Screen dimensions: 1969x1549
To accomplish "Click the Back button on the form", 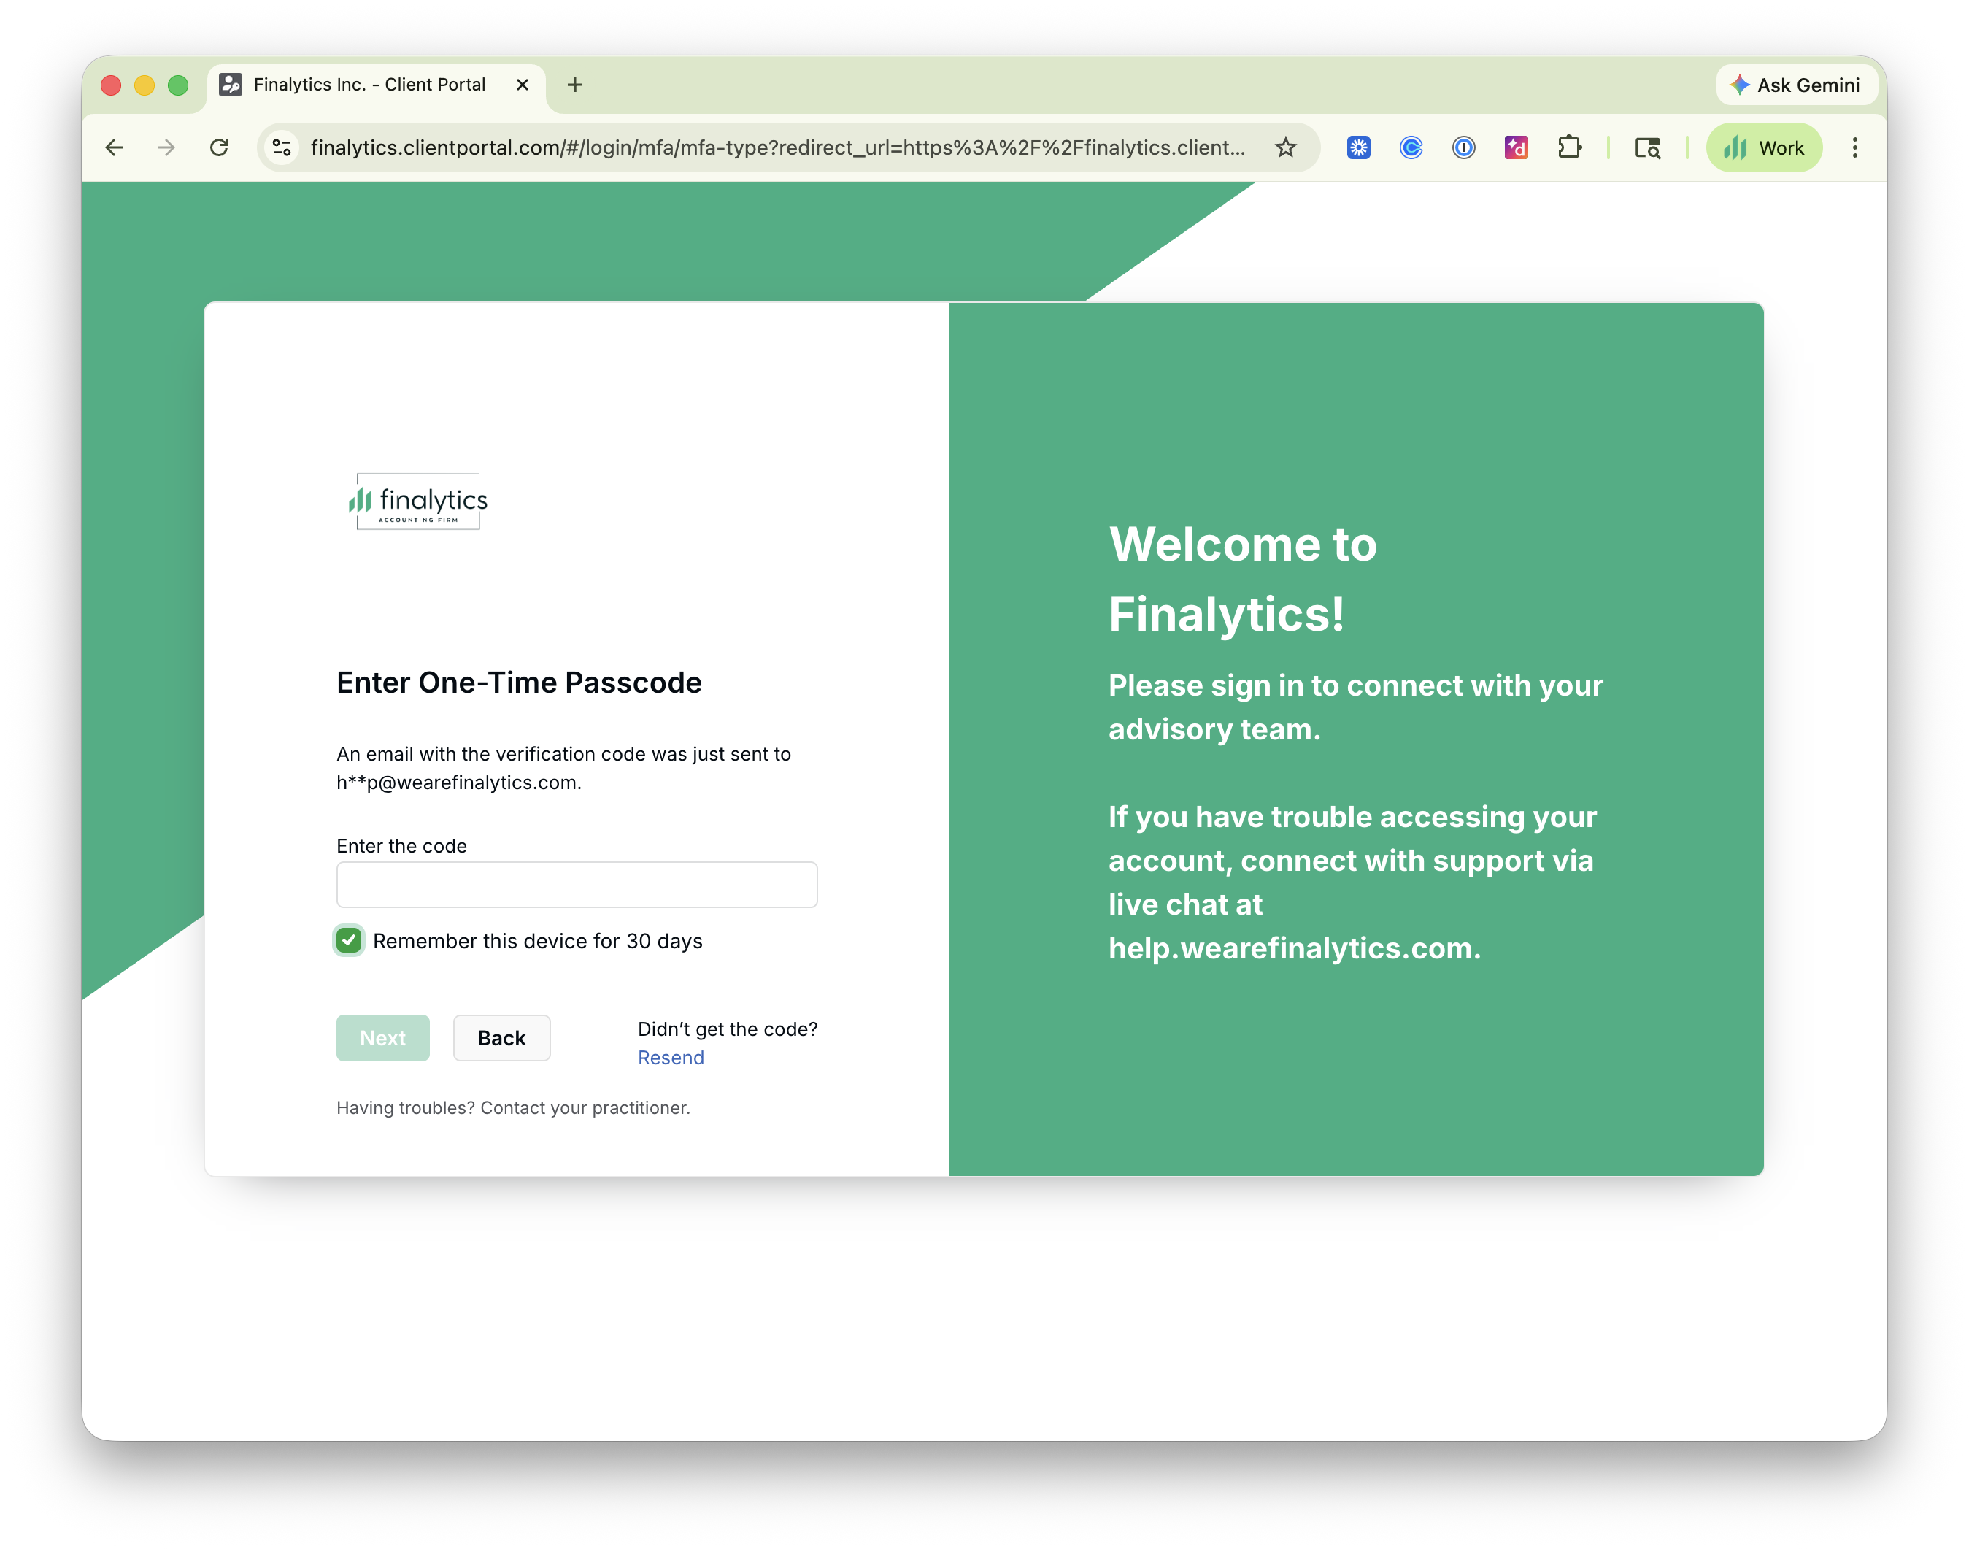I will click(501, 1037).
